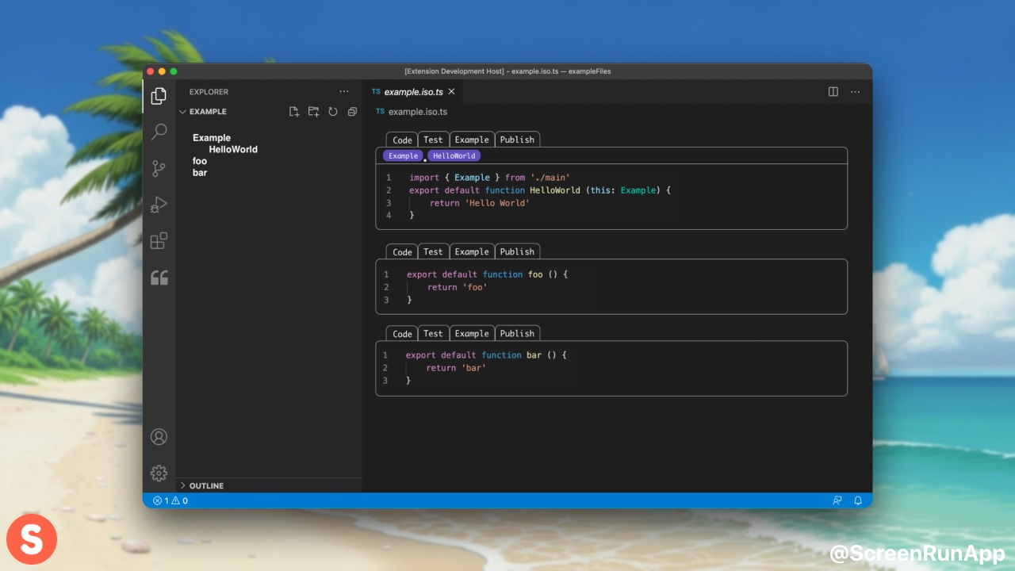Split the editor using the split icon

(x=833, y=91)
